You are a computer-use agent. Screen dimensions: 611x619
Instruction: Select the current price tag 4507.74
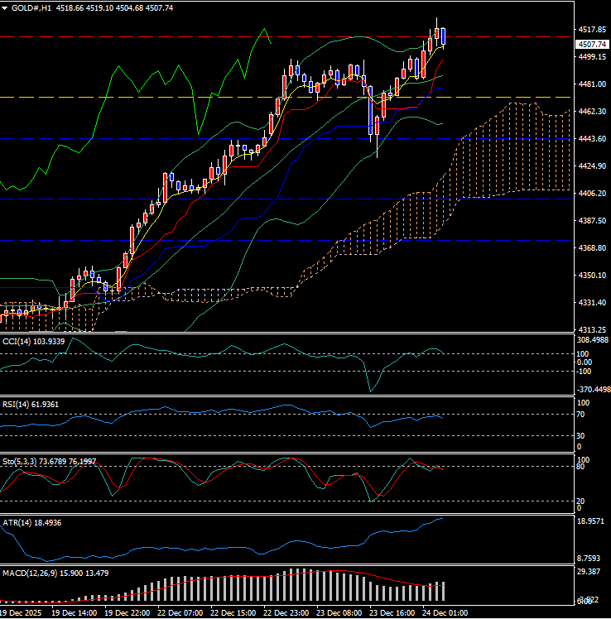[x=591, y=44]
